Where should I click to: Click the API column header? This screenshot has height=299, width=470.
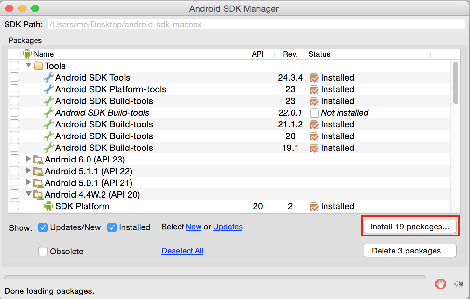[x=258, y=54]
